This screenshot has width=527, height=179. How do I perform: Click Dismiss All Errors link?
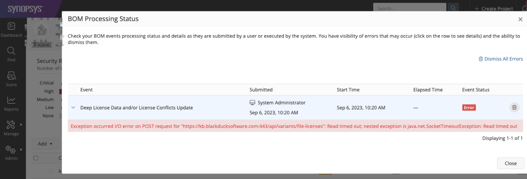pyautogui.click(x=500, y=59)
